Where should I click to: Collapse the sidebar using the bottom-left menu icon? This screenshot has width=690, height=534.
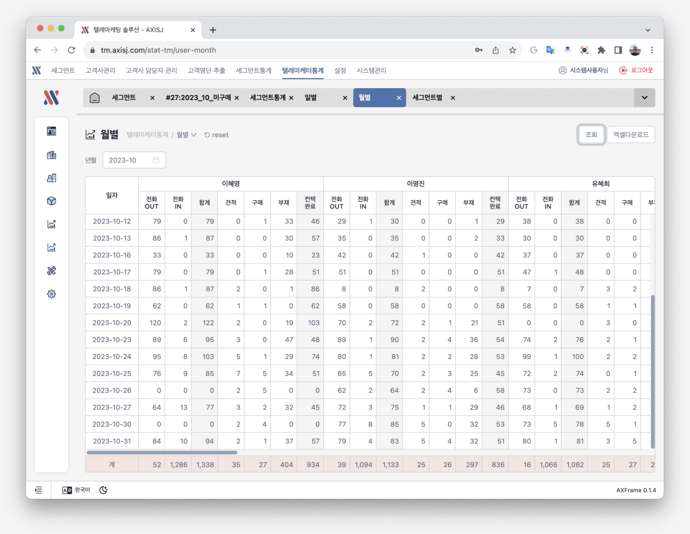pyautogui.click(x=39, y=490)
